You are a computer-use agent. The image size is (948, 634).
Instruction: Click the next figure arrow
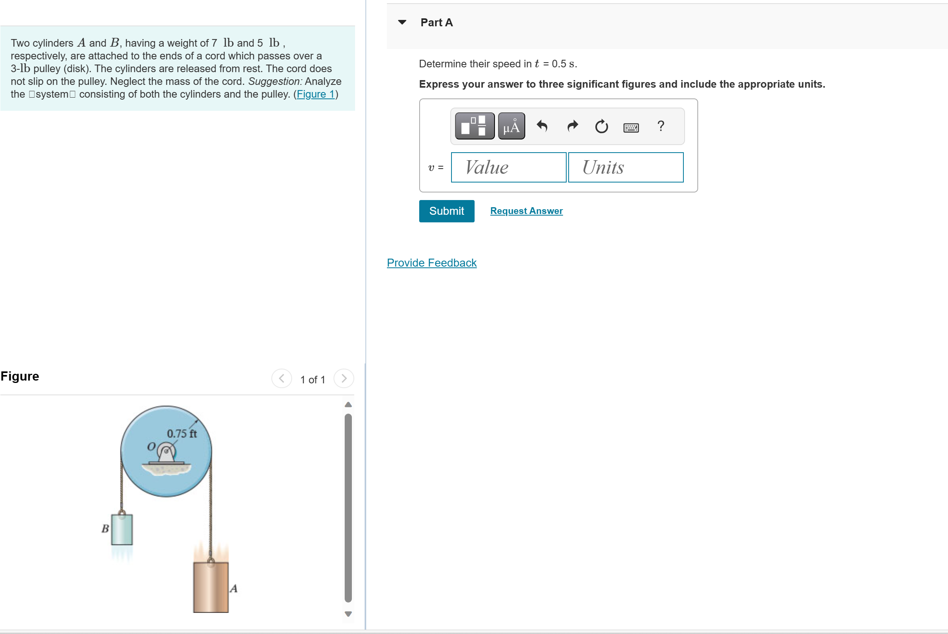click(343, 379)
